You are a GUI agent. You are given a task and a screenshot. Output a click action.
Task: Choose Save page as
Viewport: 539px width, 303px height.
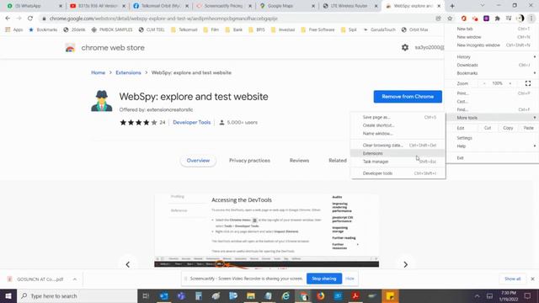pyautogui.click(x=398, y=117)
